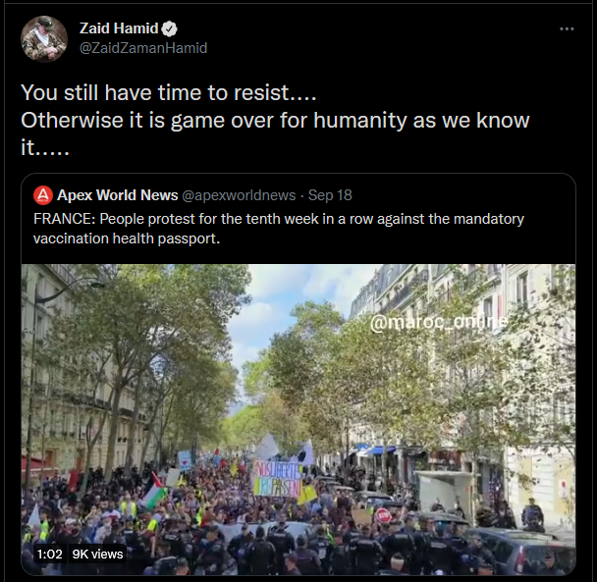Open the Zaid Hamid display name link

[119, 28]
